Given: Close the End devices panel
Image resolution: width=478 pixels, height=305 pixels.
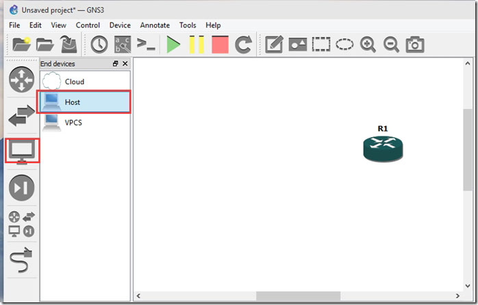Looking at the screenshot, I should [x=125, y=64].
